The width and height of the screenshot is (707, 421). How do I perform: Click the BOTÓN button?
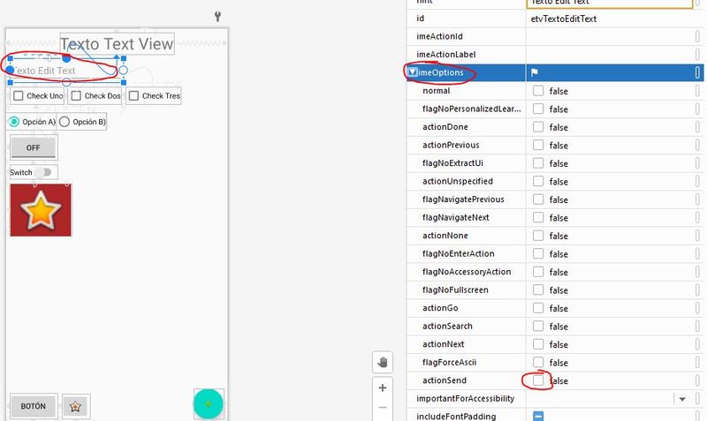point(34,406)
